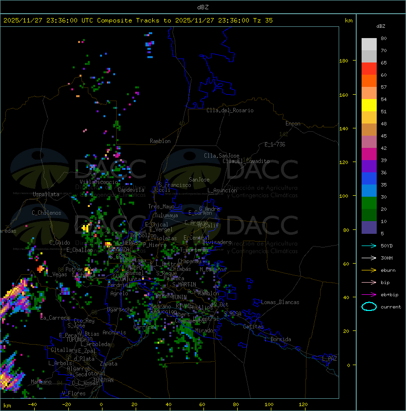The image size is (406, 411).
Task: Click the Catitas place label
Action: tap(253, 327)
